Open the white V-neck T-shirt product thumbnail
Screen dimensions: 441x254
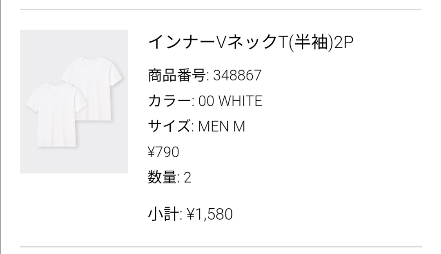[x=74, y=101]
